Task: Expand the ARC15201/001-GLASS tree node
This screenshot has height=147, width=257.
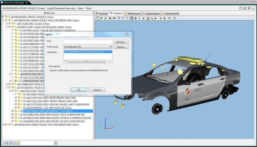Action: pos(7,23)
